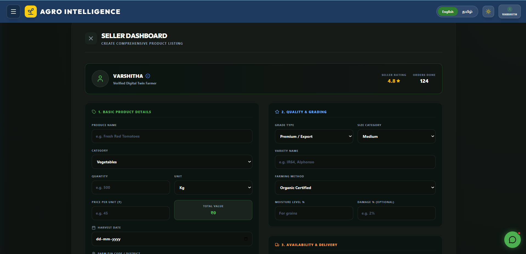
Task: Click the 3. Availability & Delivery heading
Action: [x=309, y=245]
